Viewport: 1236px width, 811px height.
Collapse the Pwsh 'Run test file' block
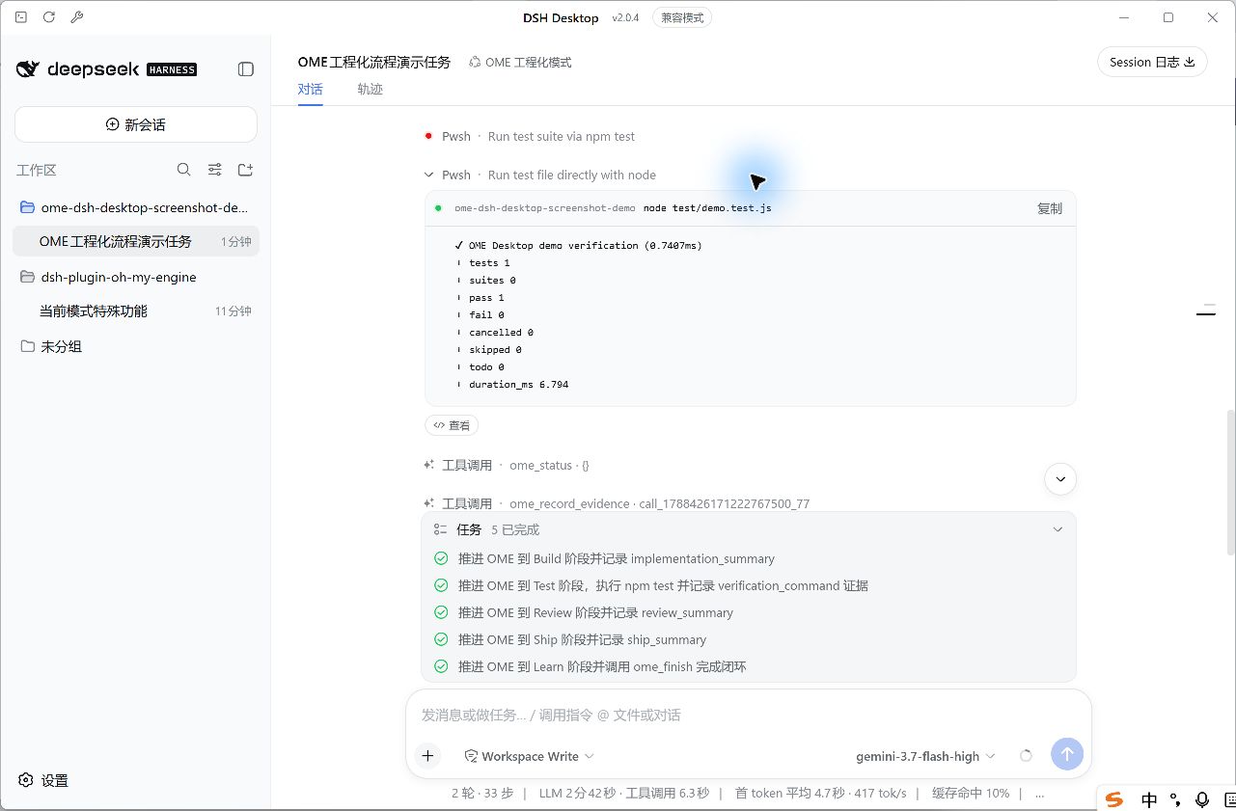[428, 175]
